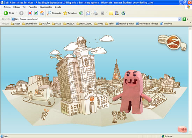Click the trophy statue near monster

[114, 117]
